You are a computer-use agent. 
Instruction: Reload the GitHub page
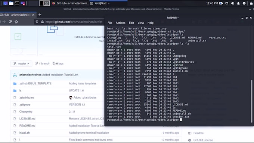click(x=10, y=22)
